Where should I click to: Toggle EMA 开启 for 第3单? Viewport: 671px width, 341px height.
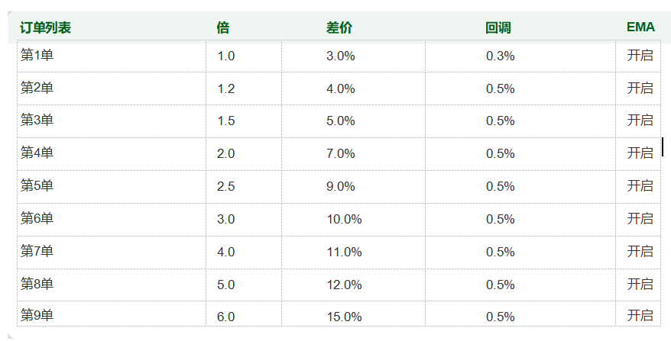(640, 121)
